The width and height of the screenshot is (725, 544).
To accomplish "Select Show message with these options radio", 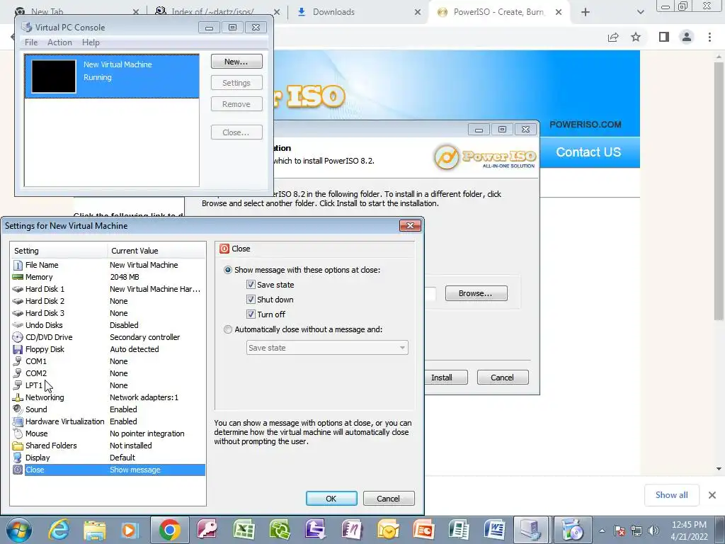I will [x=227, y=270].
